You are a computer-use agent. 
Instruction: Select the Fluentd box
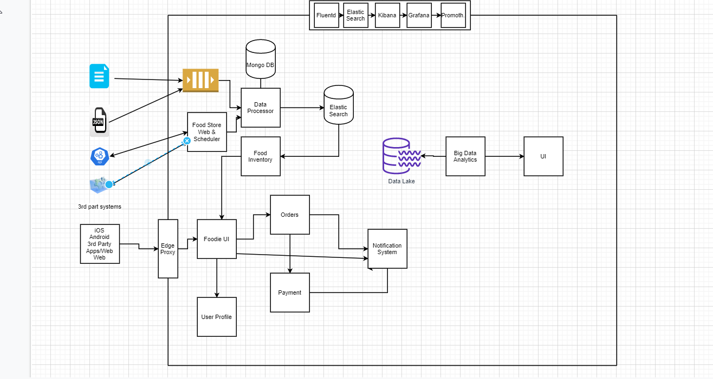tap(326, 15)
